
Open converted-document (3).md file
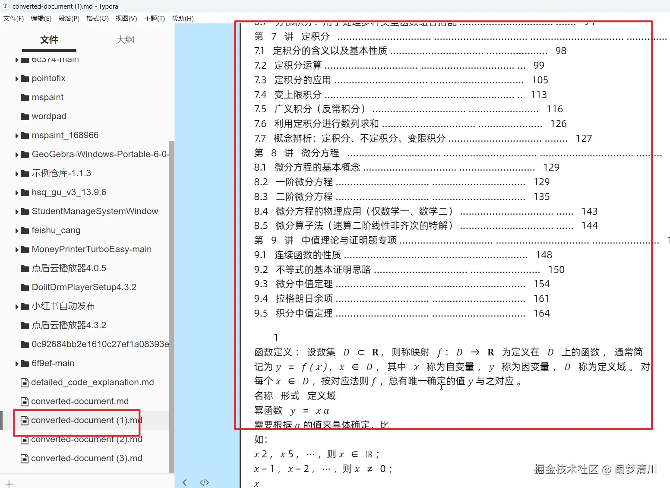point(87,459)
